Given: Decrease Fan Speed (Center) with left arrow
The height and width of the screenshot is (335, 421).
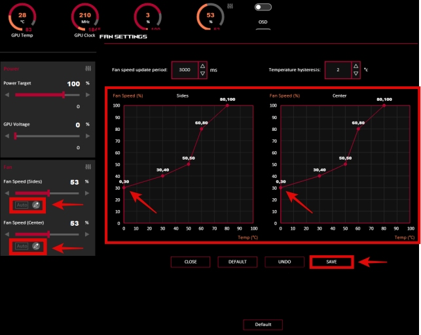Looking at the screenshot, I should point(7,234).
